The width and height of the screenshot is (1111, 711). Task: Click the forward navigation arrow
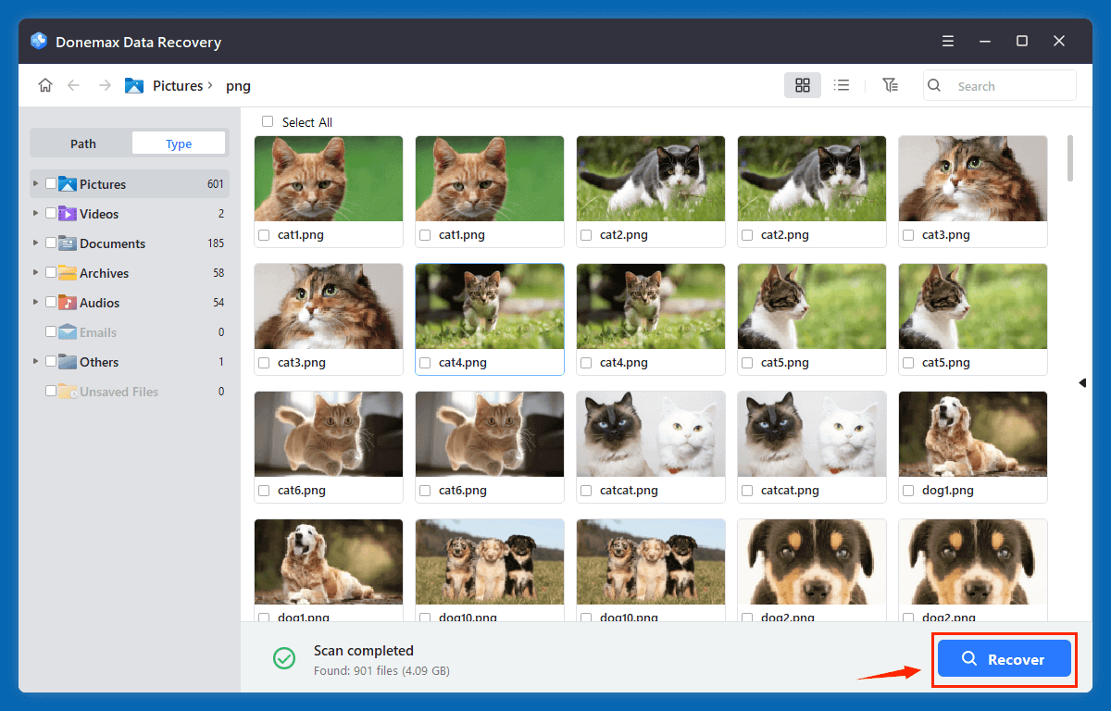coord(103,84)
